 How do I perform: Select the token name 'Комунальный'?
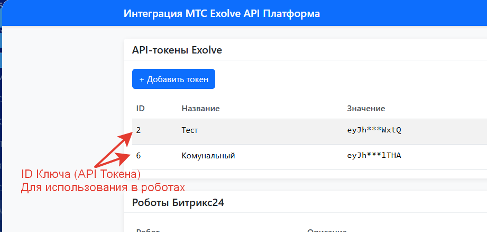pos(208,156)
